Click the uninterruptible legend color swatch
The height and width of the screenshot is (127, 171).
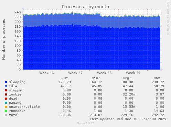coord(6,107)
